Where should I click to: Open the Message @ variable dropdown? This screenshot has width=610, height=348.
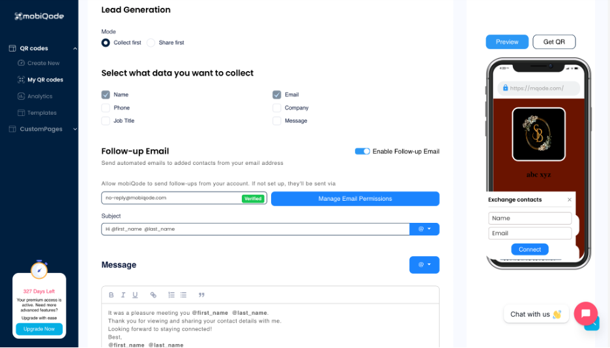[x=424, y=265]
